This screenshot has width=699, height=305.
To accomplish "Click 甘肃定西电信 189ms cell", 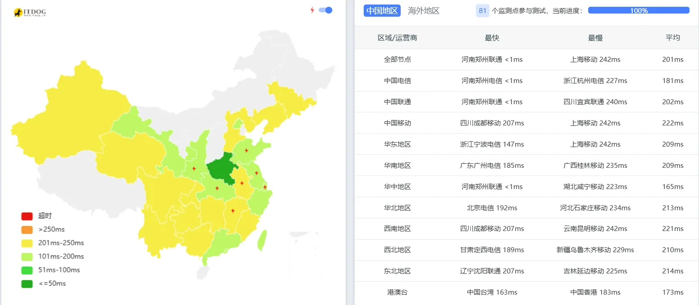I will pyautogui.click(x=492, y=250).
